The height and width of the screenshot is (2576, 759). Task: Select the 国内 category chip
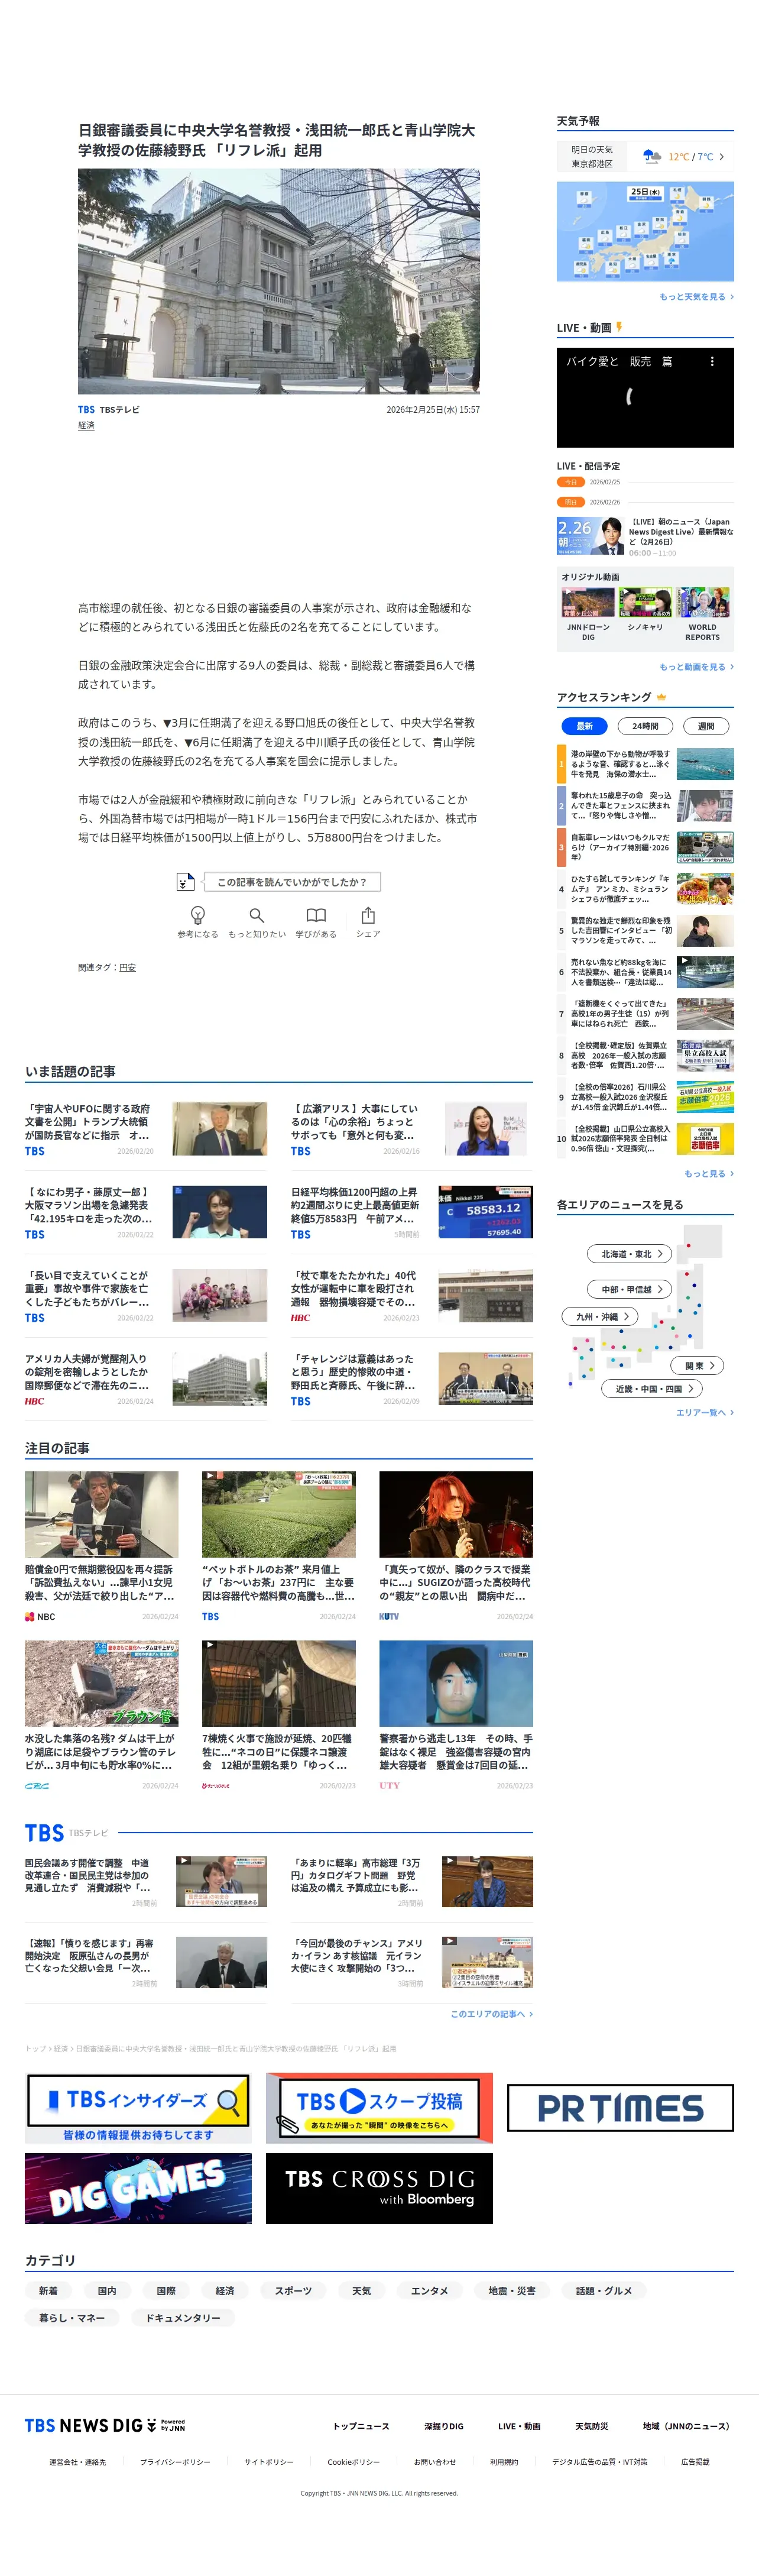tap(107, 2290)
